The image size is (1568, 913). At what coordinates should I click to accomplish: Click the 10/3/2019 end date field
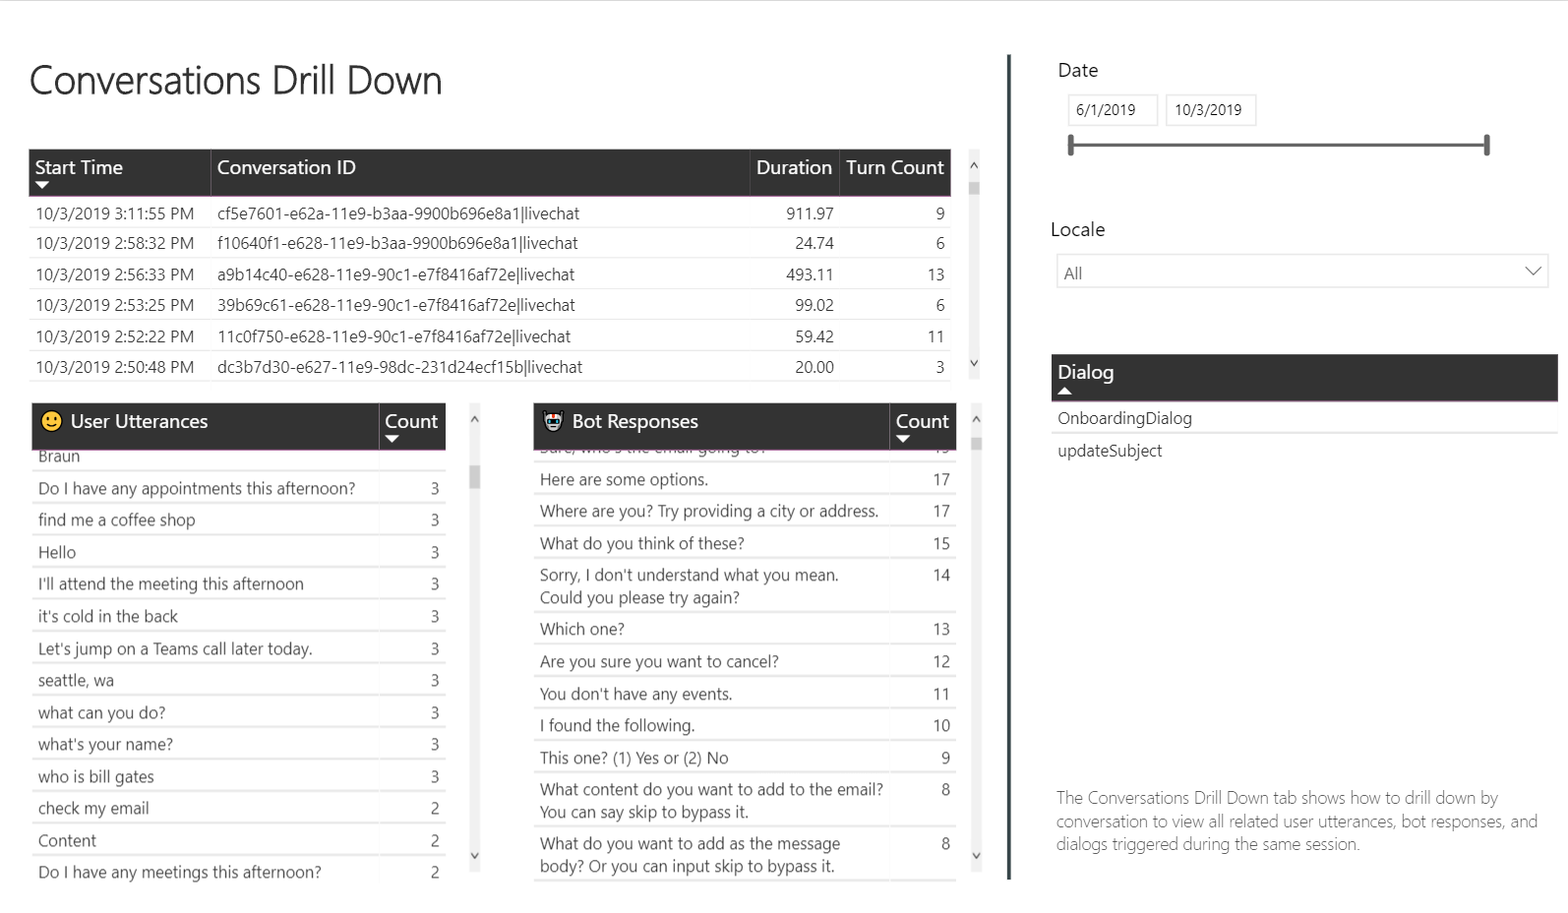1211,110
